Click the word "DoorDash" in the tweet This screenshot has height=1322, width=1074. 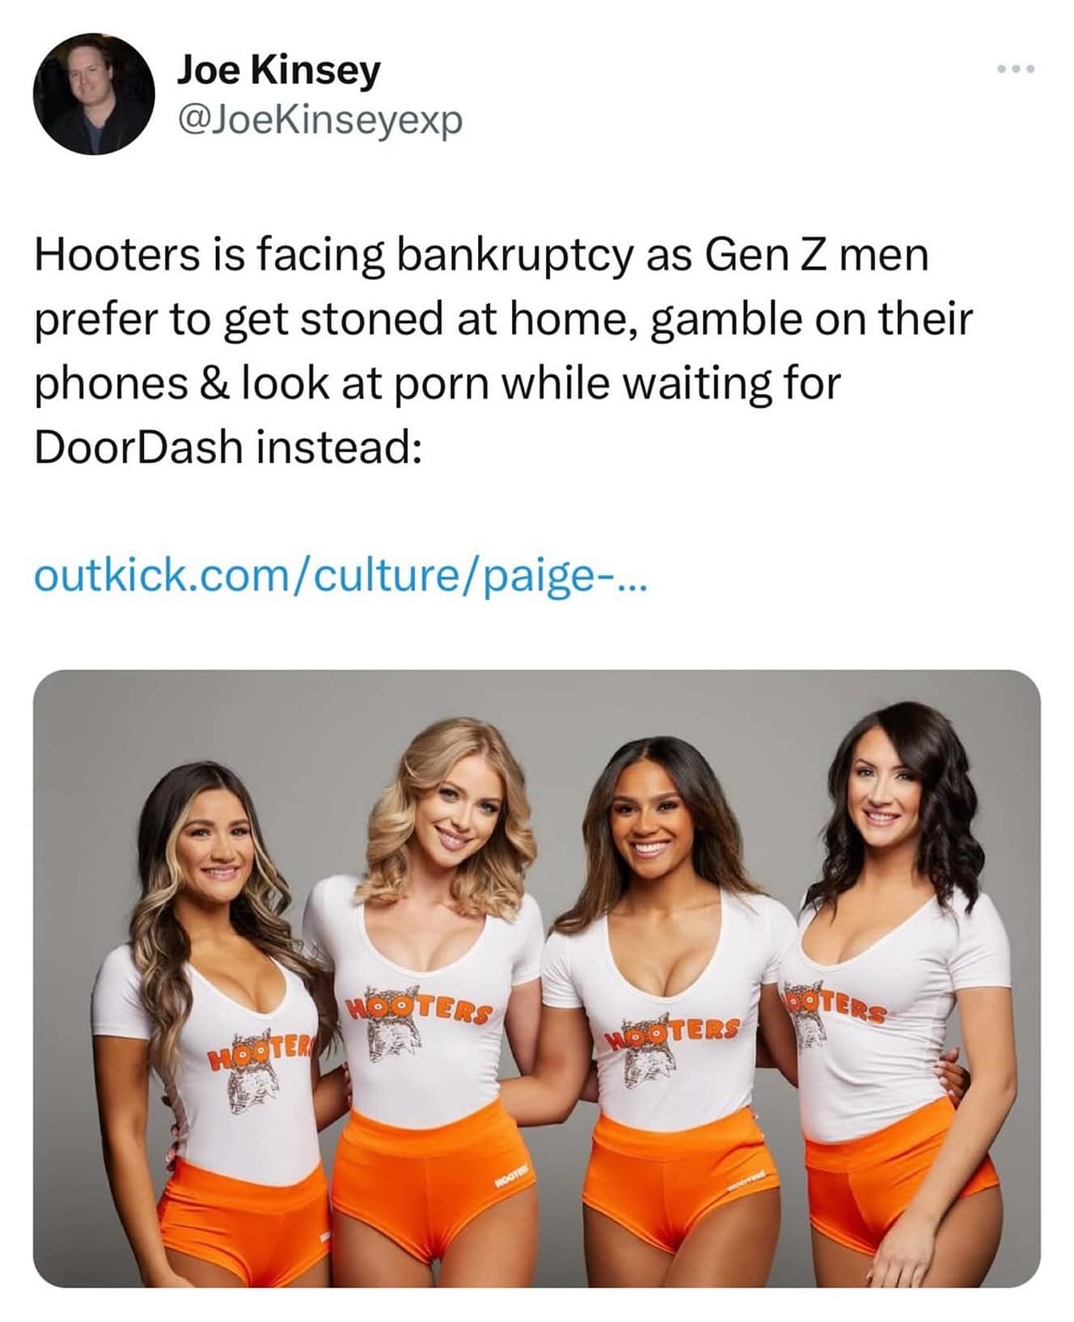click(x=138, y=447)
